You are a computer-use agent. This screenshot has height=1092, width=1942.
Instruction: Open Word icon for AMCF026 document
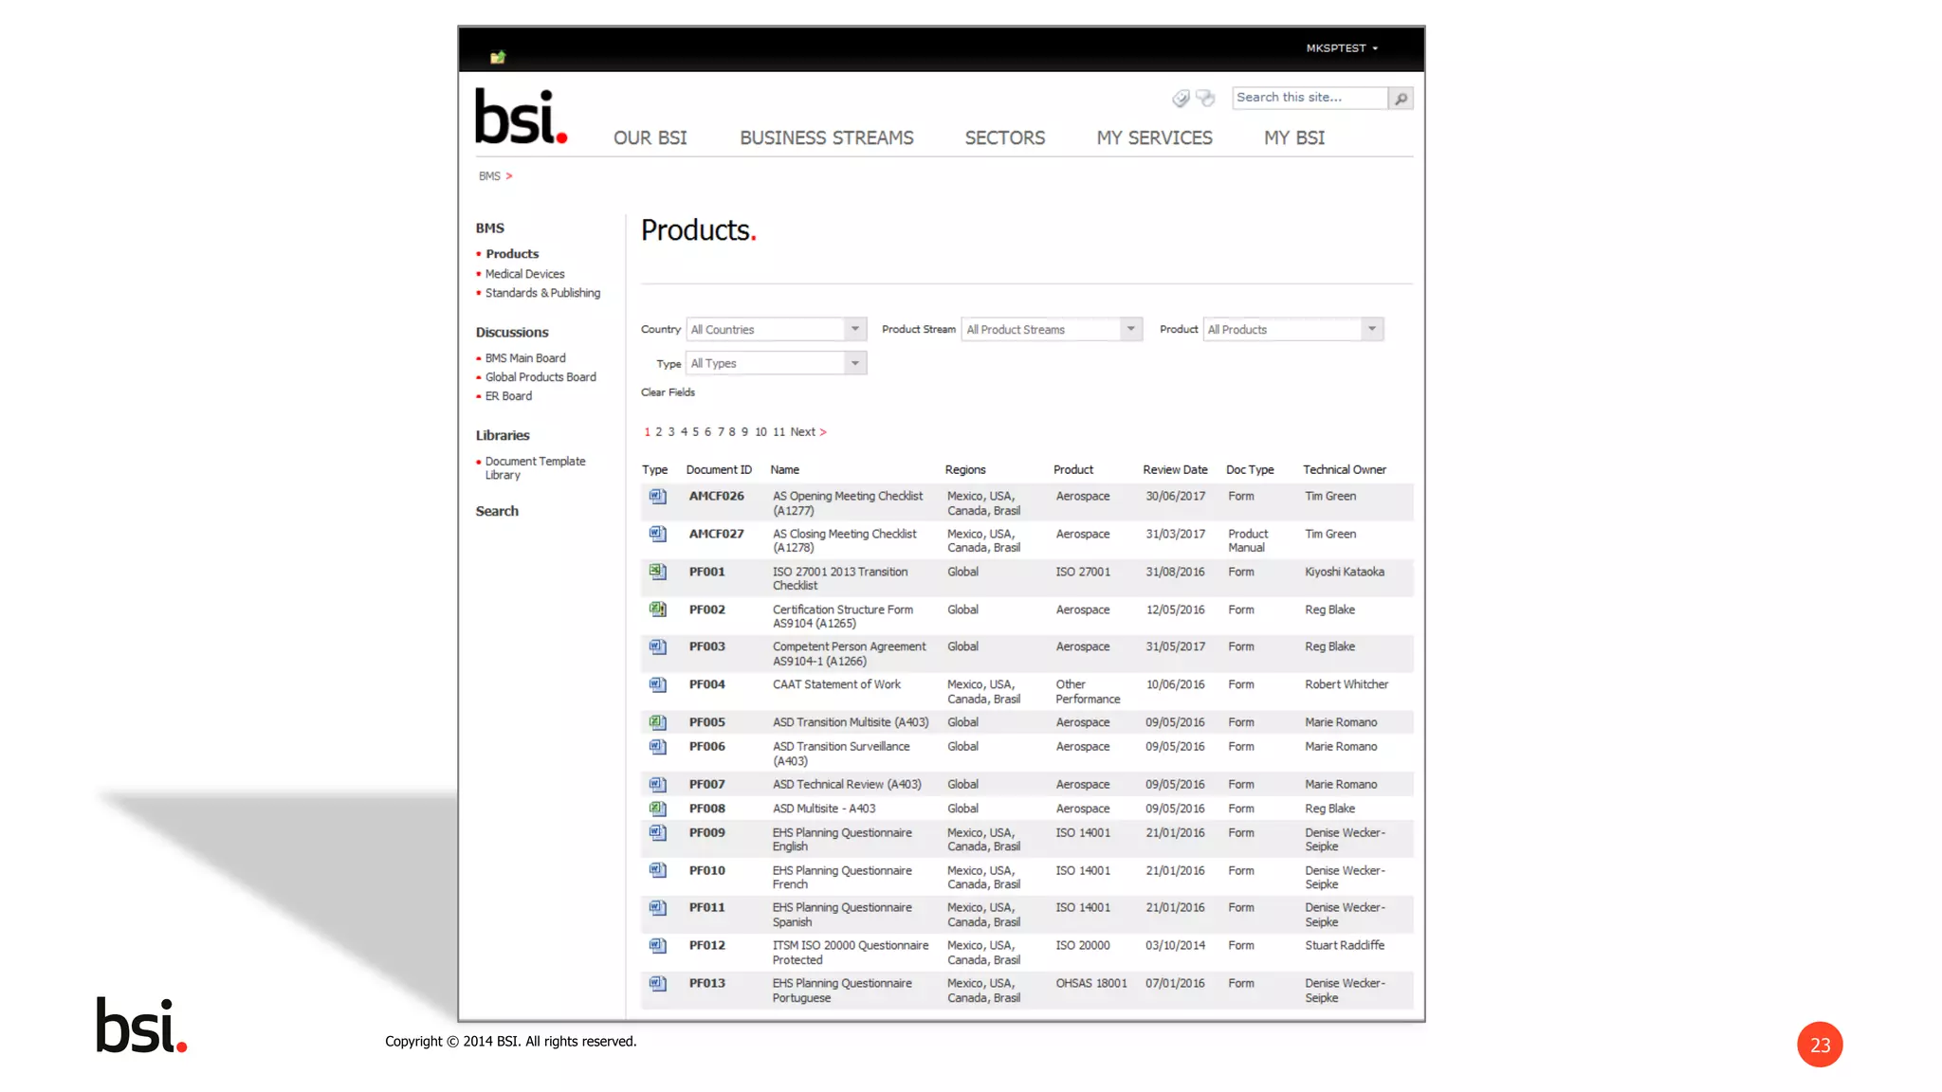point(657,497)
